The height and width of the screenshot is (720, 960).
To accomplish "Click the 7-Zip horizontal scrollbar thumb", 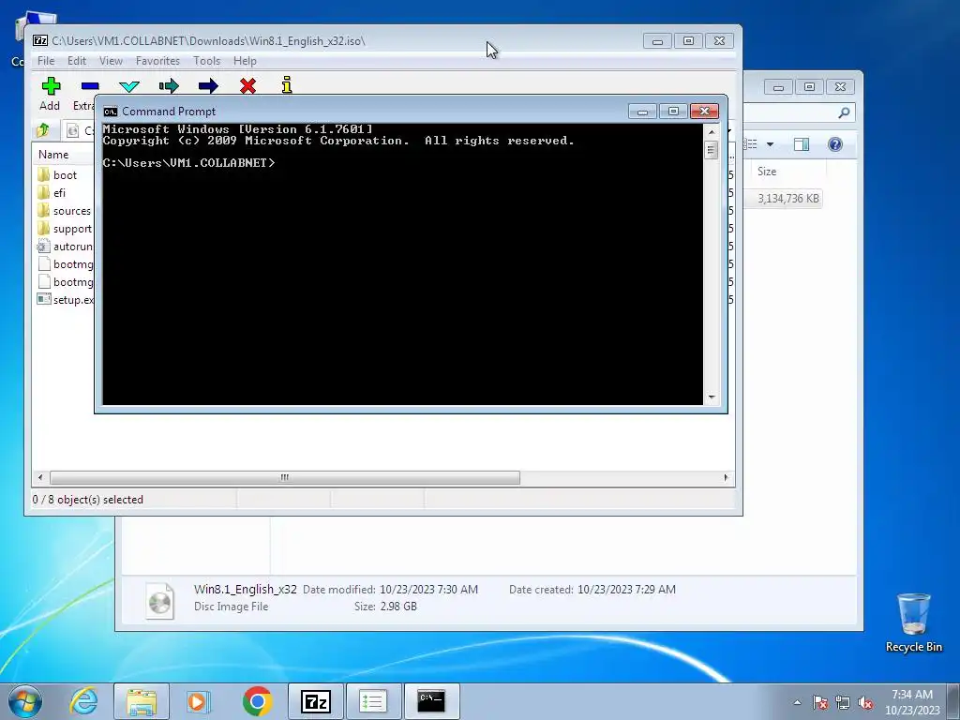I will (285, 477).
